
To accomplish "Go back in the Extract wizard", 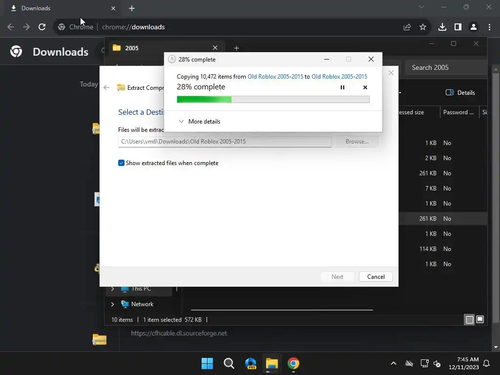I will [106, 87].
